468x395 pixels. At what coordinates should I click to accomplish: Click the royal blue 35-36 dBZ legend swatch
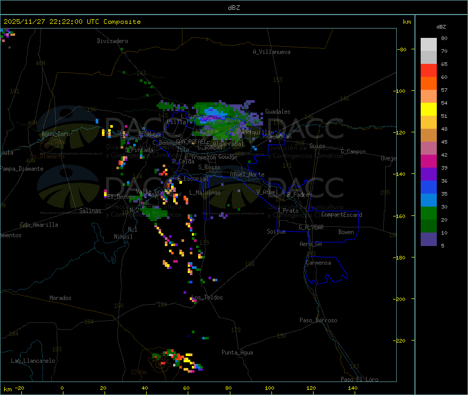pos(428,187)
